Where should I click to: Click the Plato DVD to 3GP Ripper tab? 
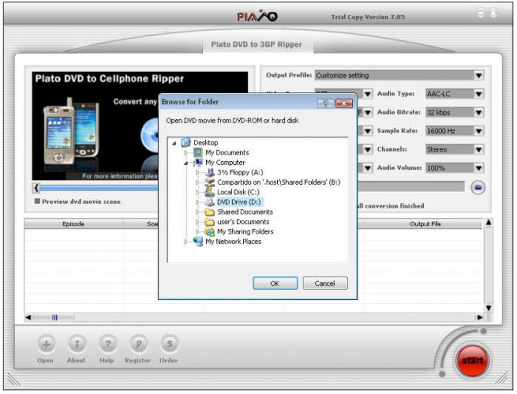257,45
